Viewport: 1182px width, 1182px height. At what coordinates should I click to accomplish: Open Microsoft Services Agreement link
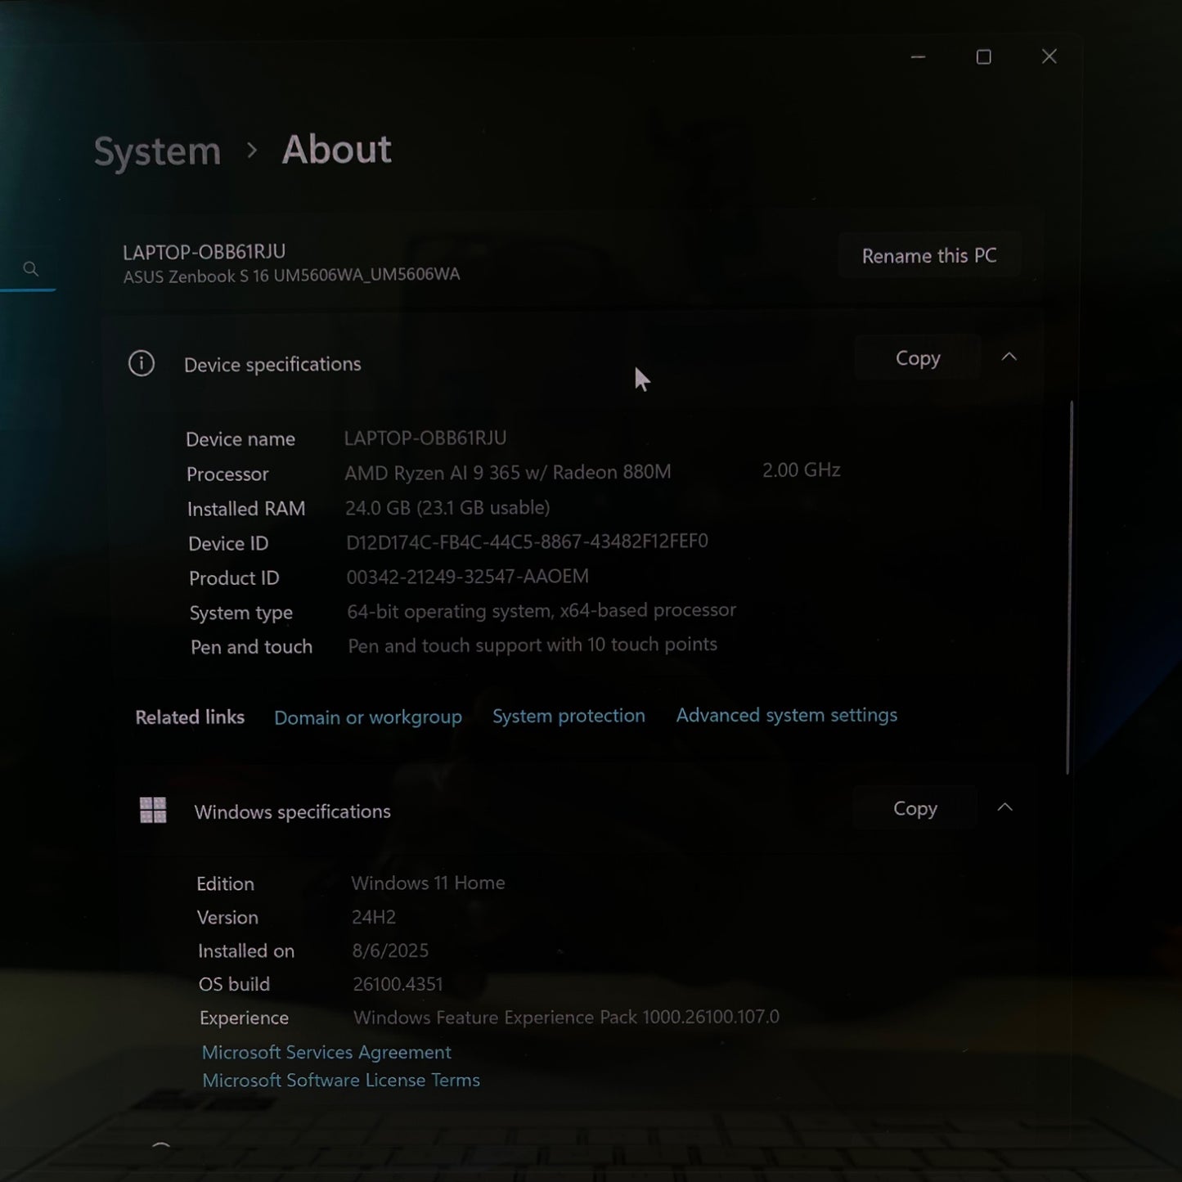(x=326, y=1052)
